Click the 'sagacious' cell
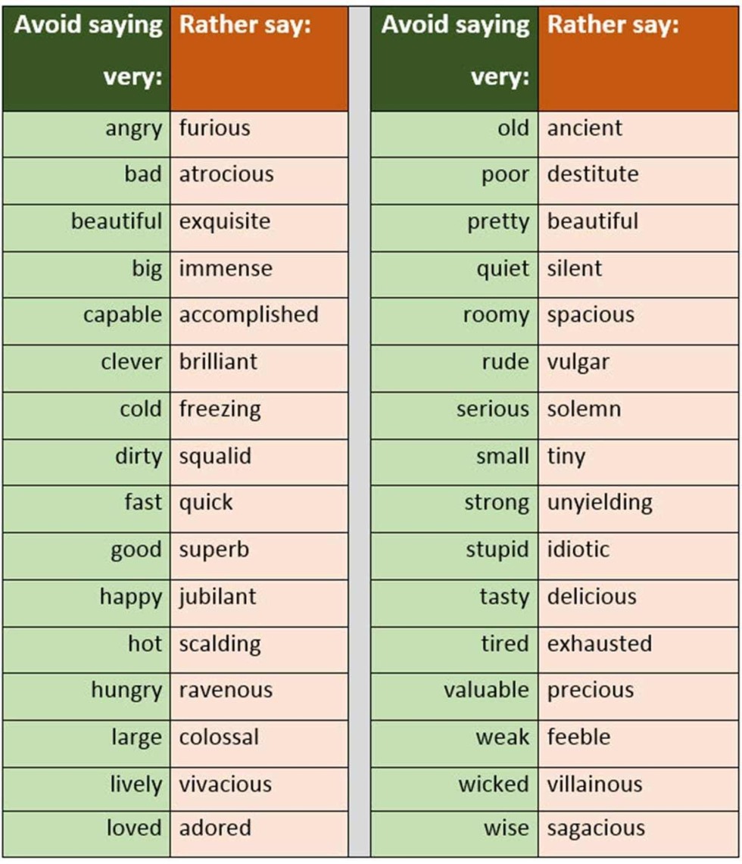The image size is (742, 864). click(596, 828)
